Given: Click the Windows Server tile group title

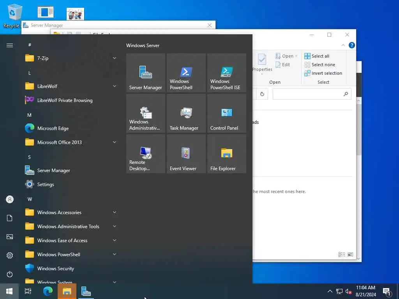Looking at the screenshot, I should click(x=143, y=46).
